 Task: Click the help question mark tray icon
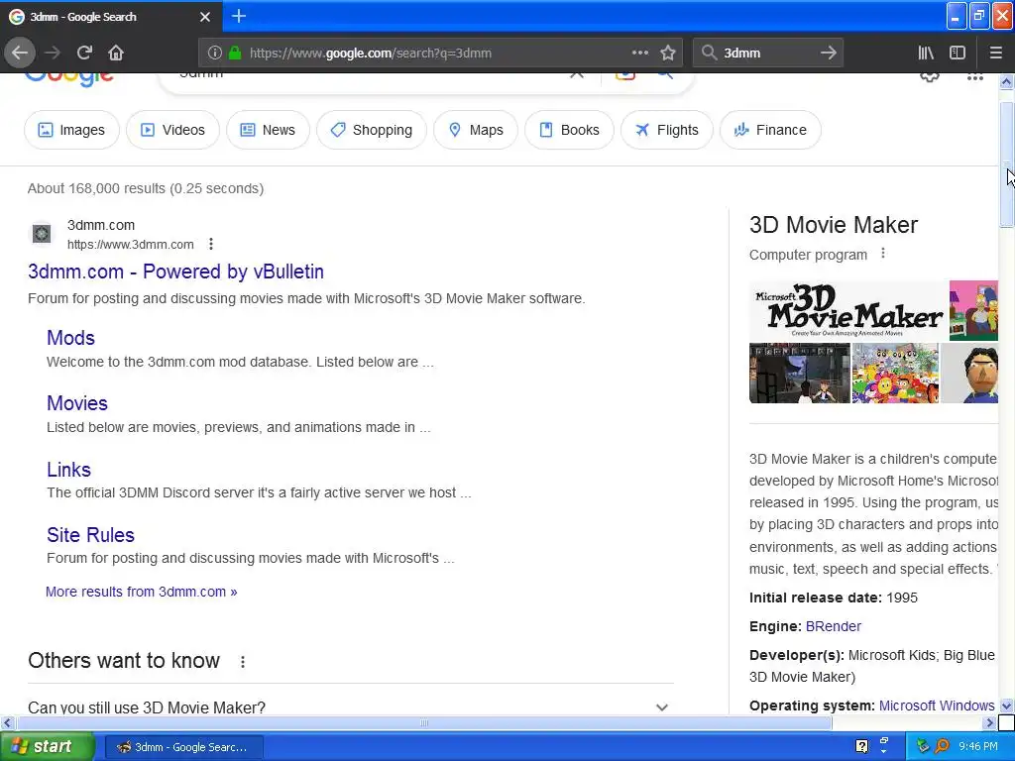pyautogui.click(x=861, y=746)
